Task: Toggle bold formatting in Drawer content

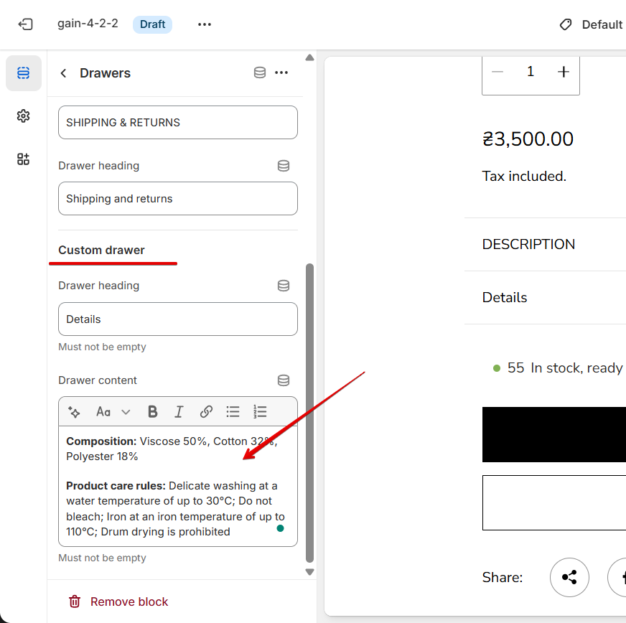Action: point(152,411)
